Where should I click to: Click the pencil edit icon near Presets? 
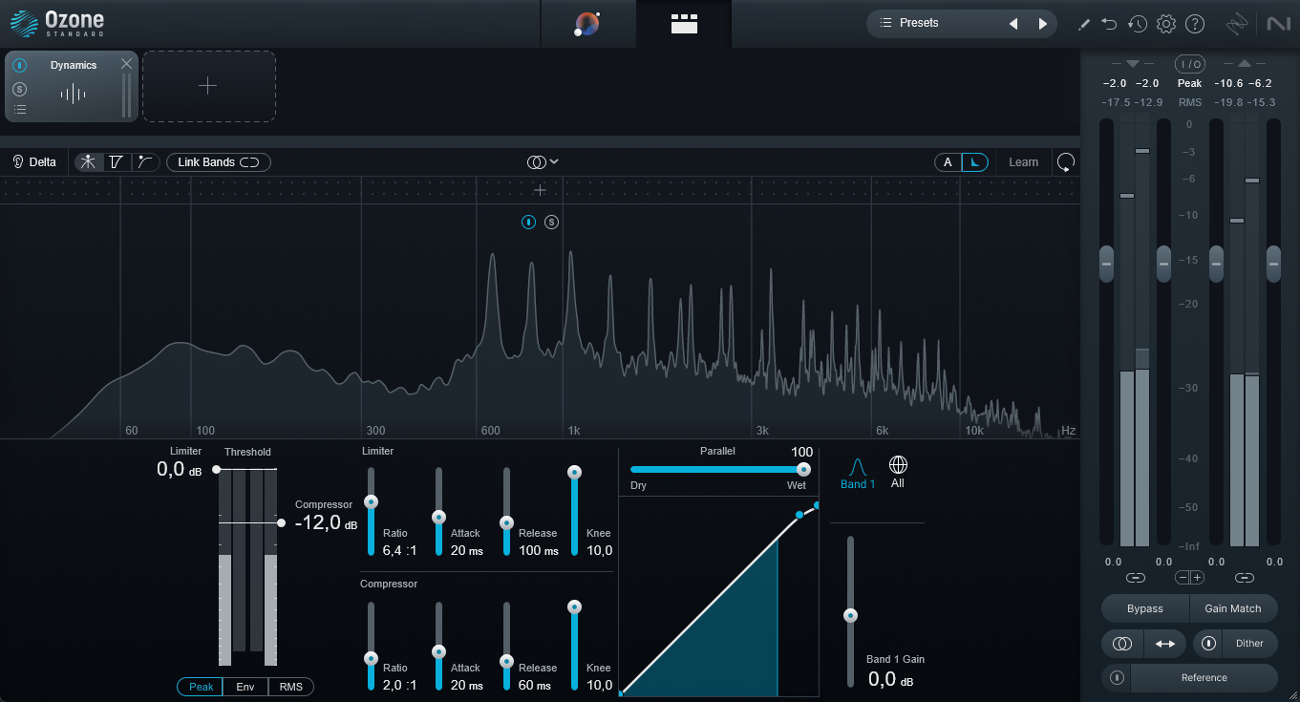pyautogui.click(x=1083, y=24)
